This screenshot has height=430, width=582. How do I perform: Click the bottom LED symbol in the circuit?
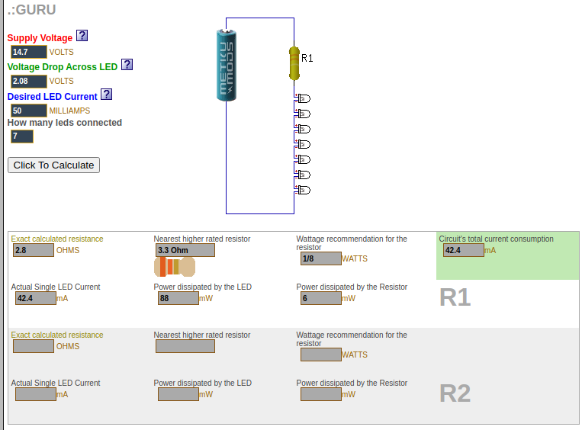(x=302, y=190)
